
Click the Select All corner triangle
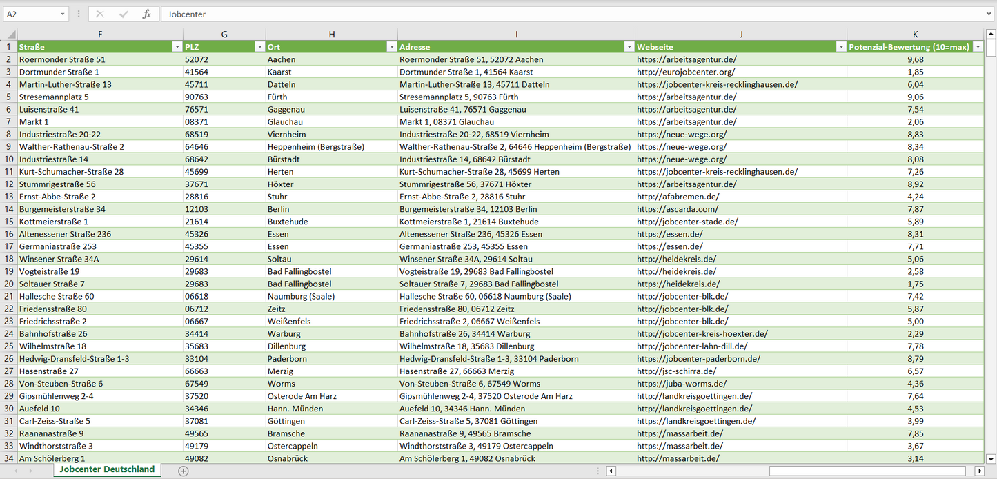point(10,35)
